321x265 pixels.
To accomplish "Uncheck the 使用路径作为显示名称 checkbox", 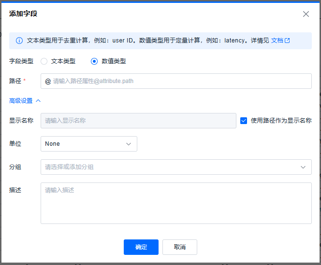I will [x=244, y=121].
